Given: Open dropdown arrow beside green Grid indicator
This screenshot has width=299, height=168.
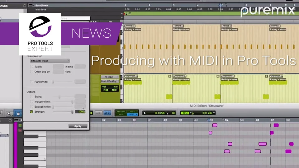Looking at the screenshot, I should [190, 113].
